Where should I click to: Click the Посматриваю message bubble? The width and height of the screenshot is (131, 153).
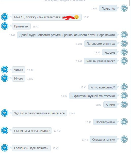tap(105, 122)
